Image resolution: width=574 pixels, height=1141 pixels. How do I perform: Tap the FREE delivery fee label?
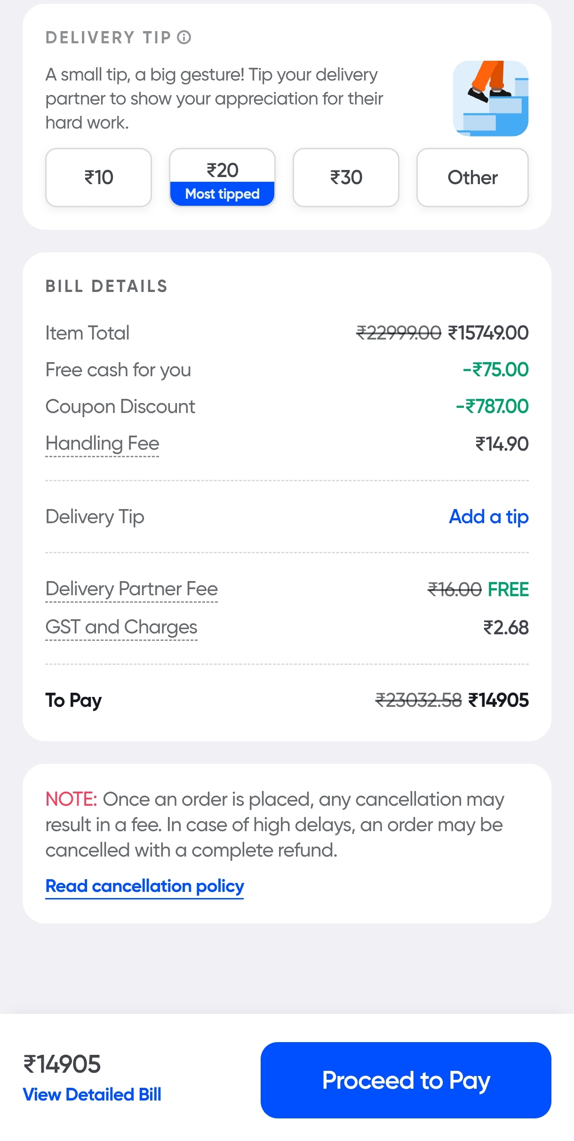click(508, 590)
